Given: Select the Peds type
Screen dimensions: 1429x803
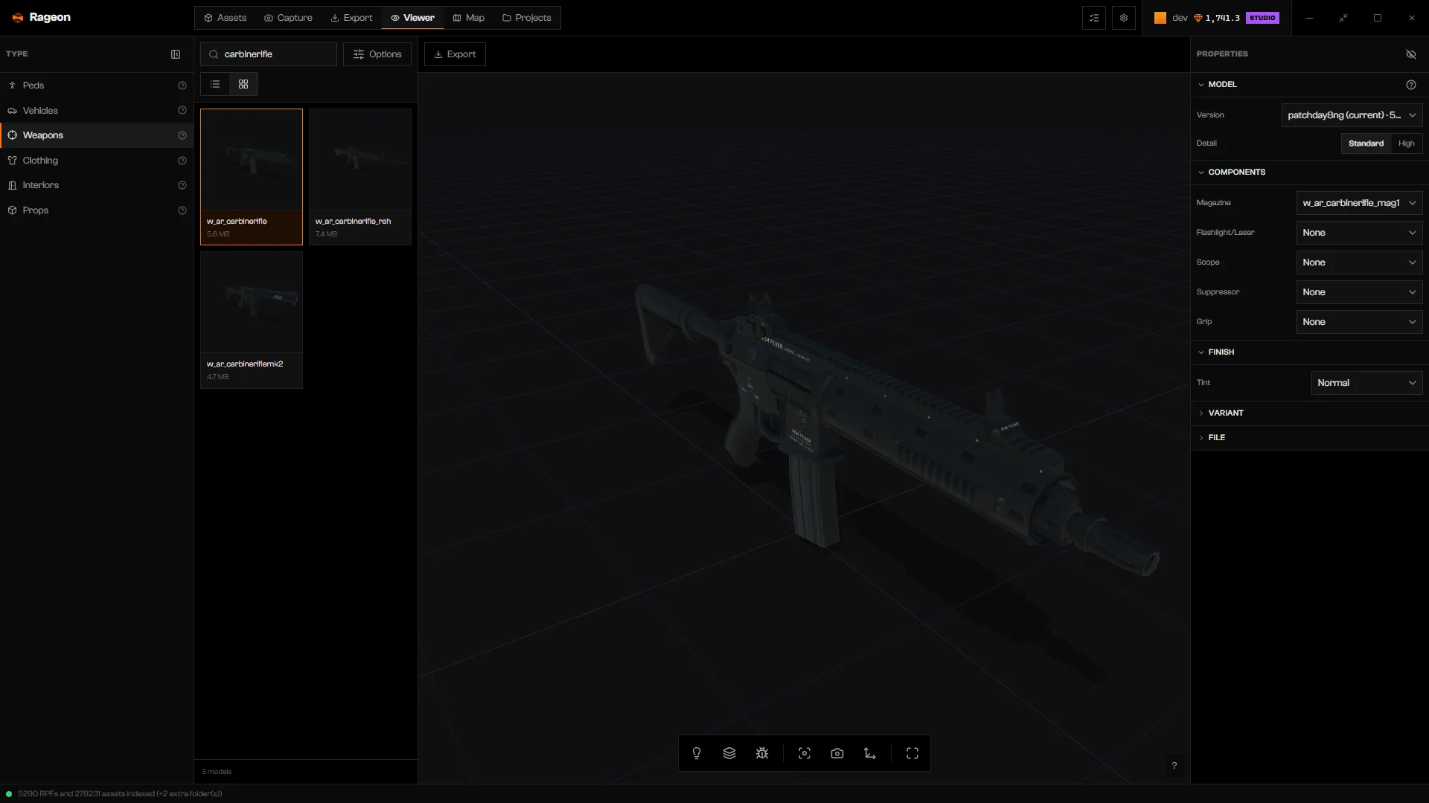Looking at the screenshot, I should click(x=97, y=86).
